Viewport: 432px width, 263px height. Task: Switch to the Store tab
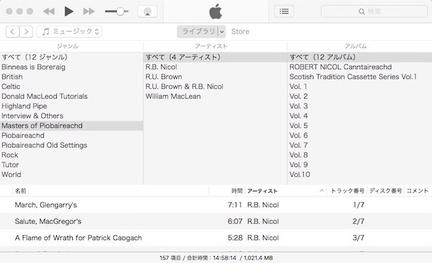[x=240, y=31]
